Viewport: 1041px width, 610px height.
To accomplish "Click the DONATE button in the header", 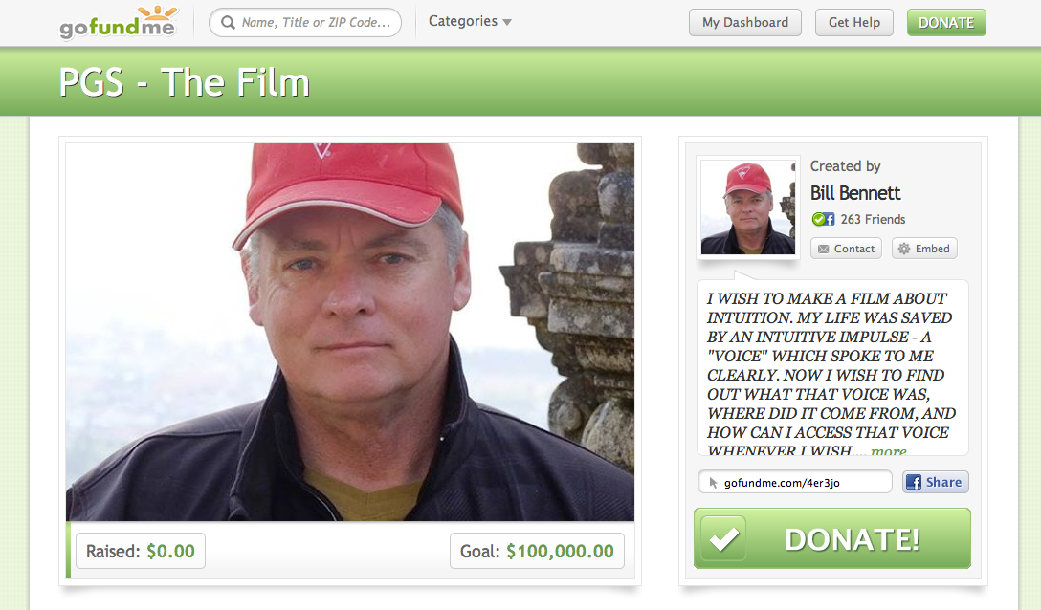I will [946, 23].
